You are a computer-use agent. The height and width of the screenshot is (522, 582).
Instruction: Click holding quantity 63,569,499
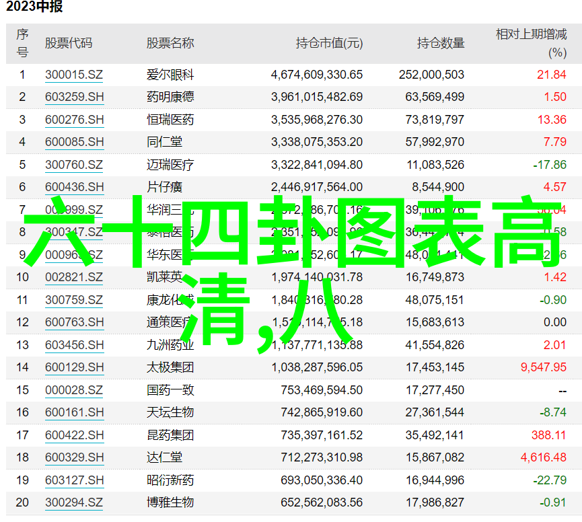point(435,98)
